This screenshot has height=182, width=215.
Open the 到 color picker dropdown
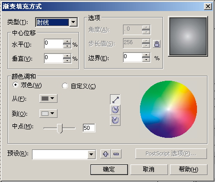pos(48,113)
